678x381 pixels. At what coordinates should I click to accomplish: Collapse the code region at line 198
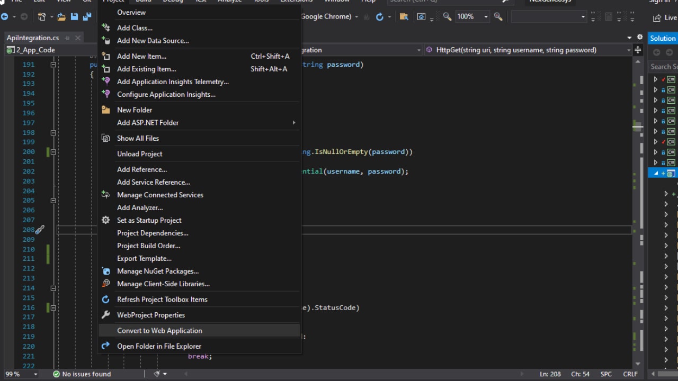click(53, 132)
